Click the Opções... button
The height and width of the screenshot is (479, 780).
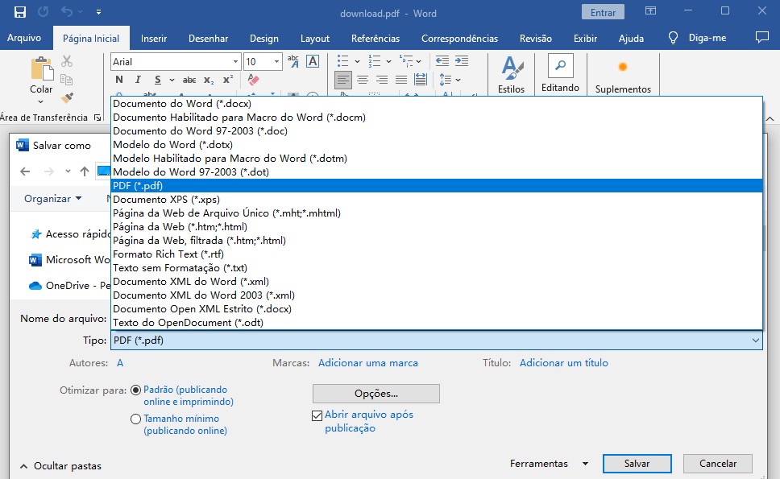[x=376, y=394]
